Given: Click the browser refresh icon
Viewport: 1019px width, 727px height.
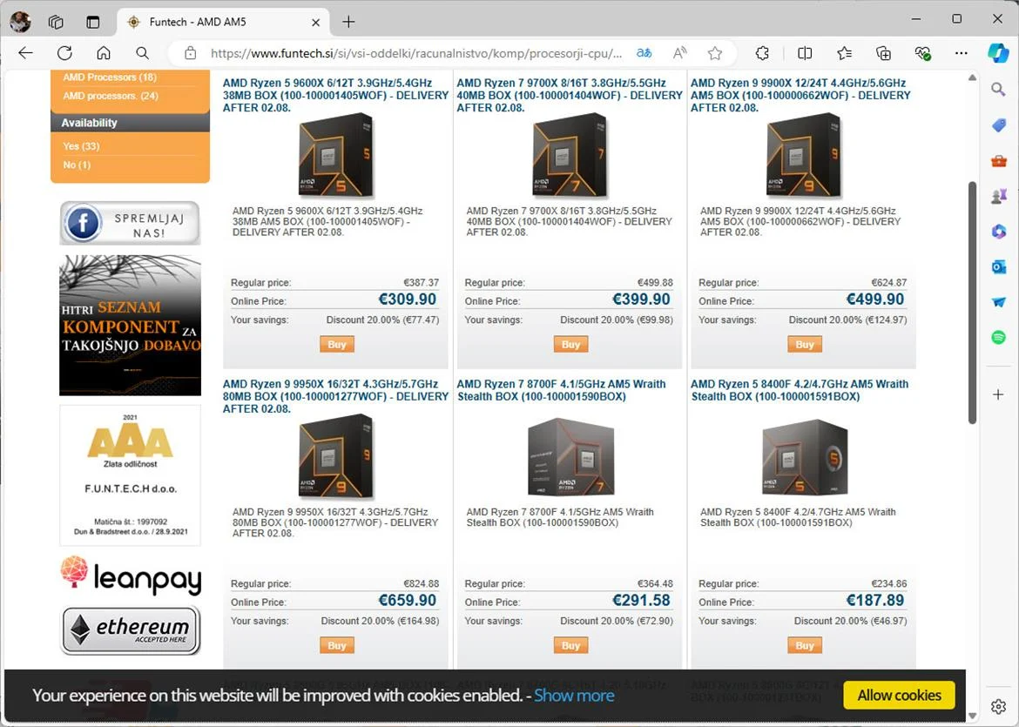Looking at the screenshot, I should (64, 53).
